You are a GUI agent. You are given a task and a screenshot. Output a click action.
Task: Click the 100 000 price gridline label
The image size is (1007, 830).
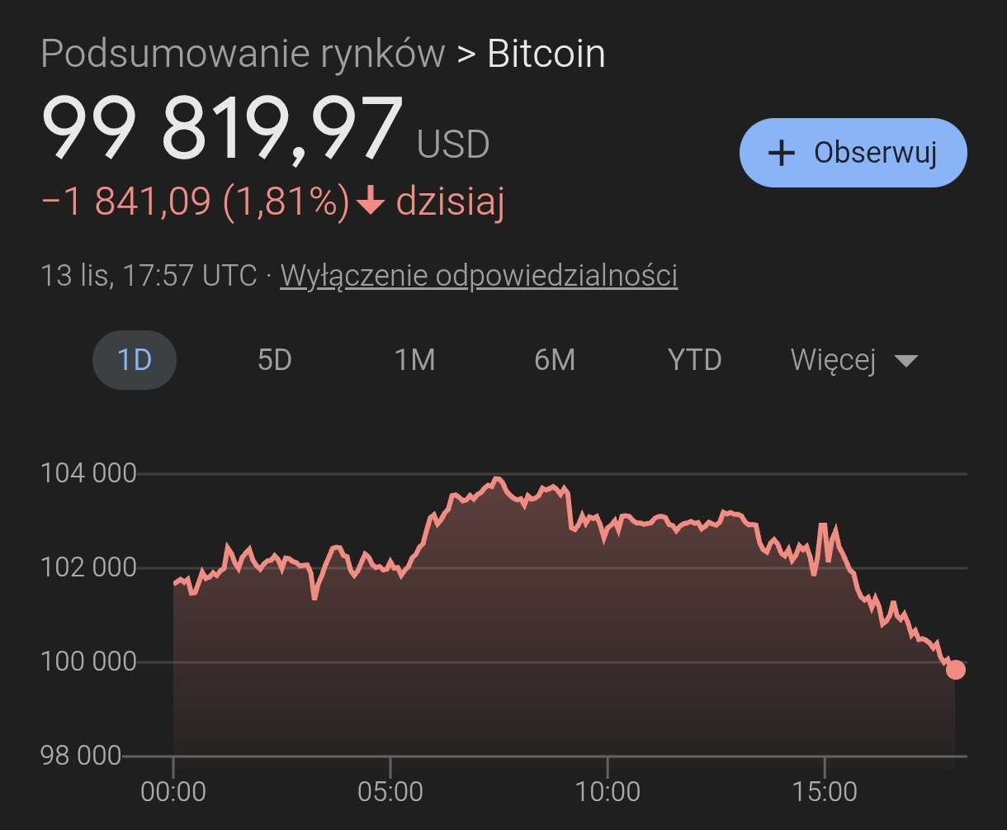pos(88,662)
